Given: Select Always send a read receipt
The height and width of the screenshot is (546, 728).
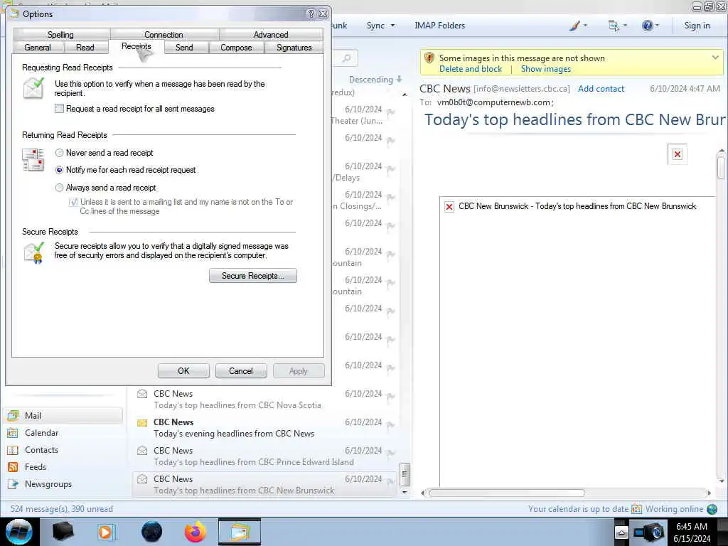Looking at the screenshot, I should [x=59, y=188].
